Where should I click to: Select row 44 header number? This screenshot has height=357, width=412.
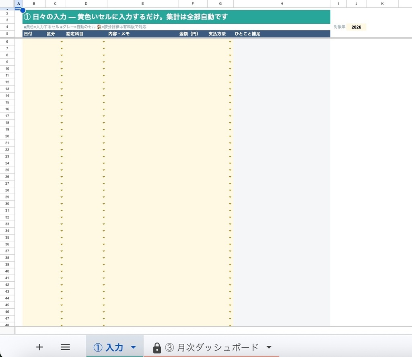(7, 298)
